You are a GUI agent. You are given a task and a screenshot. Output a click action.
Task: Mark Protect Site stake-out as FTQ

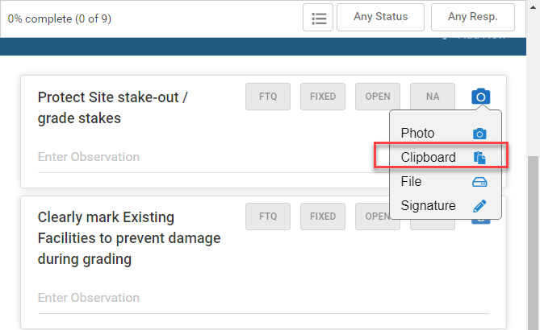[x=268, y=97]
